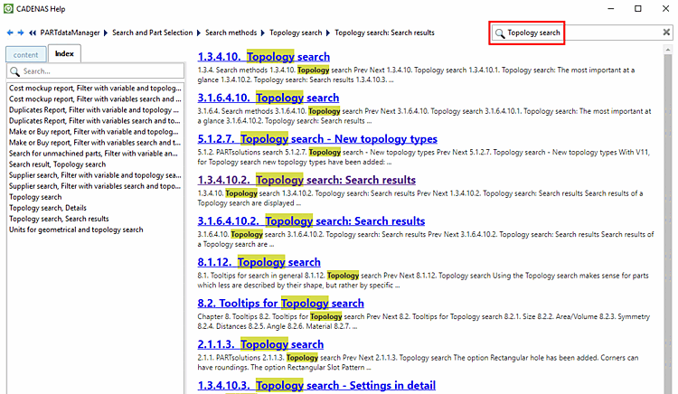Image resolution: width=678 pixels, height=394 pixels.
Task: Expand arrow after Topology search breadcrumb
Action: pos(328,33)
